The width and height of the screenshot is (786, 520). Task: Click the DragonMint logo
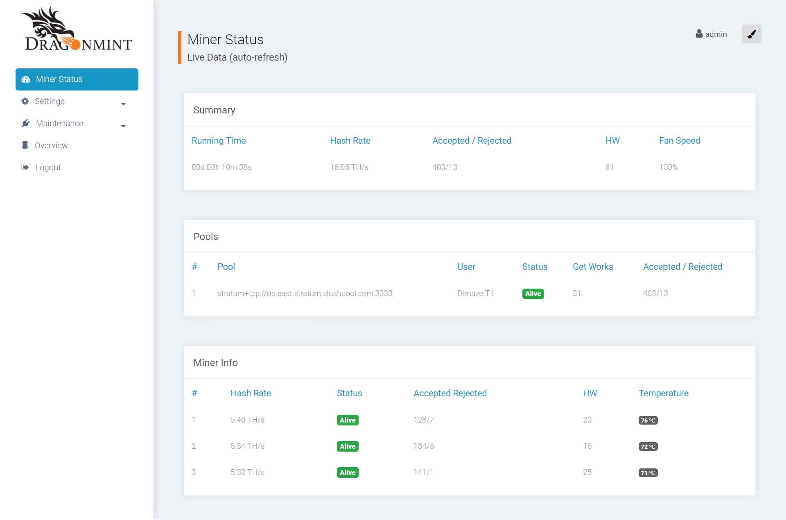(x=77, y=29)
